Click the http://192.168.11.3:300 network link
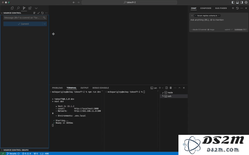 (87, 111)
